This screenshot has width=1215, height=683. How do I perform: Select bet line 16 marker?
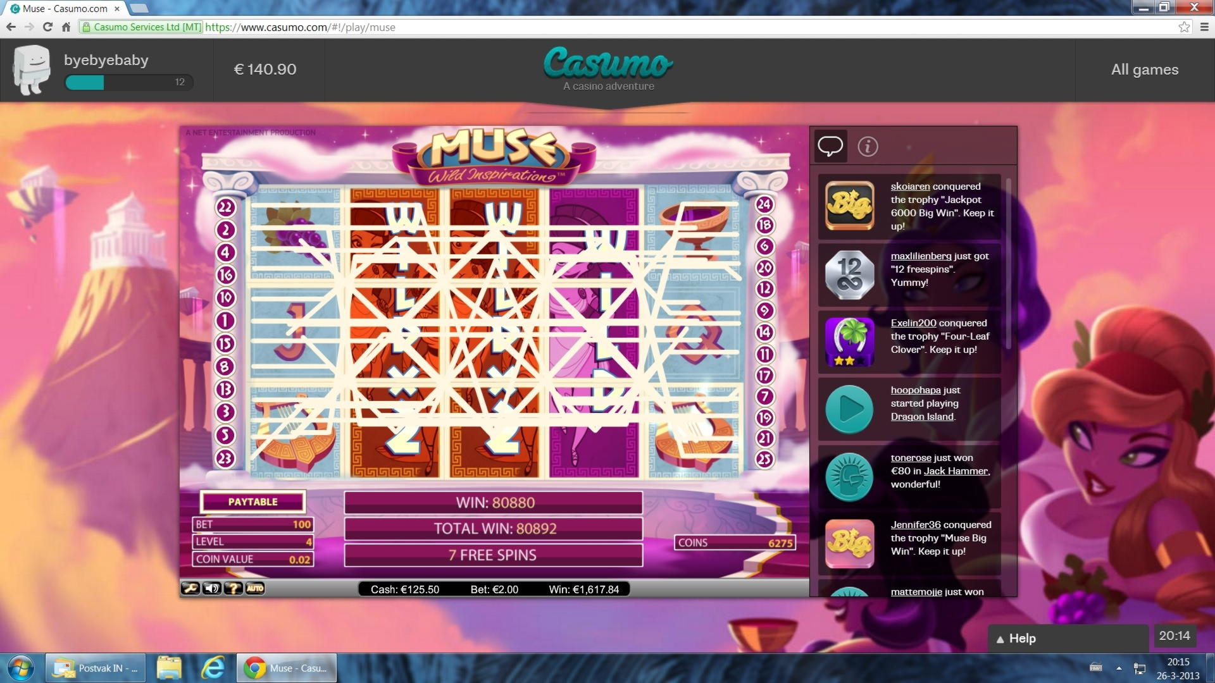(225, 276)
